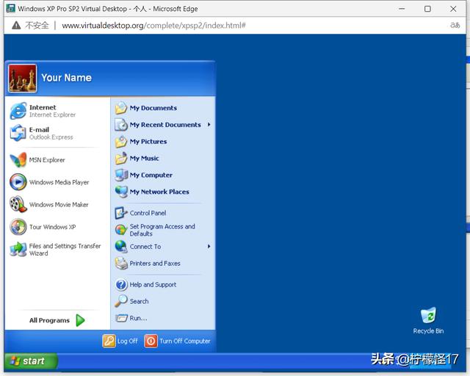Click the Recycle Bin label text

[428, 330]
